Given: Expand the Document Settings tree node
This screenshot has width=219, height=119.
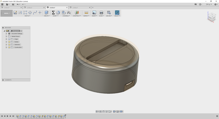Looking at the screenshot, I should pos(6,34).
